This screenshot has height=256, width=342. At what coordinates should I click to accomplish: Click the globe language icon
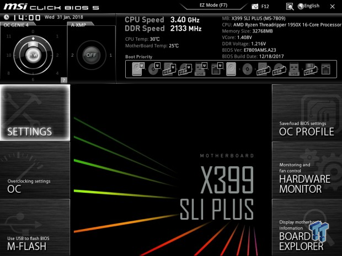pyautogui.click(x=301, y=6)
